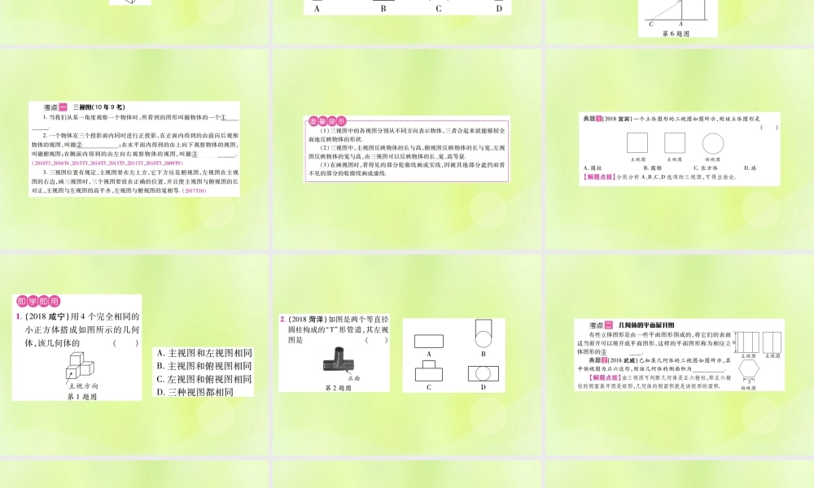
Task: Select option C. 左视图和俯视图相同
Action: point(204,379)
